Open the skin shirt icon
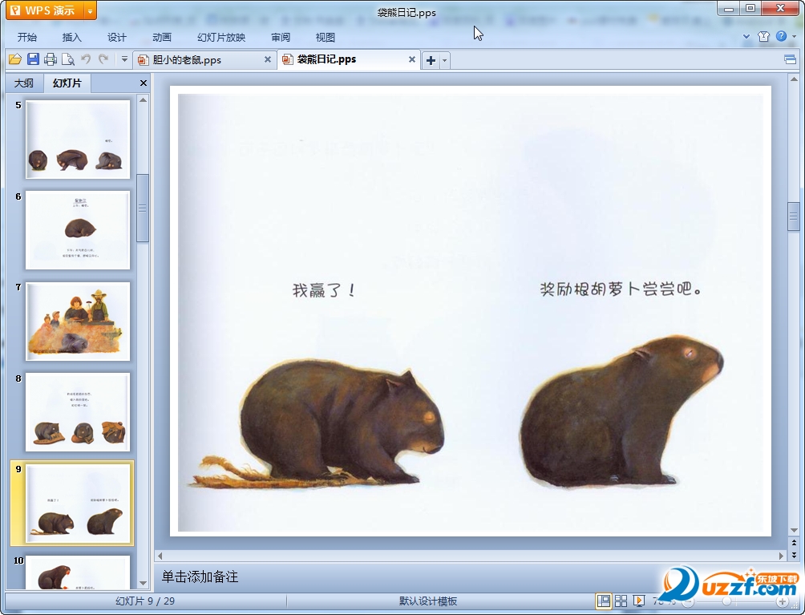This screenshot has width=805, height=615. [x=763, y=36]
